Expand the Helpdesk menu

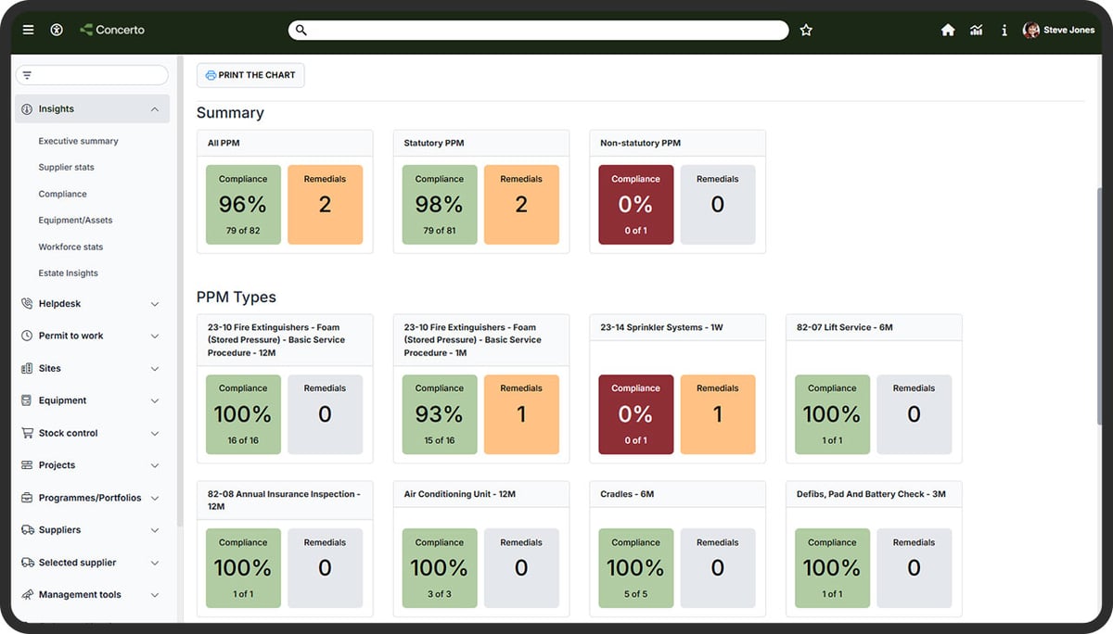tap(154, 304)
